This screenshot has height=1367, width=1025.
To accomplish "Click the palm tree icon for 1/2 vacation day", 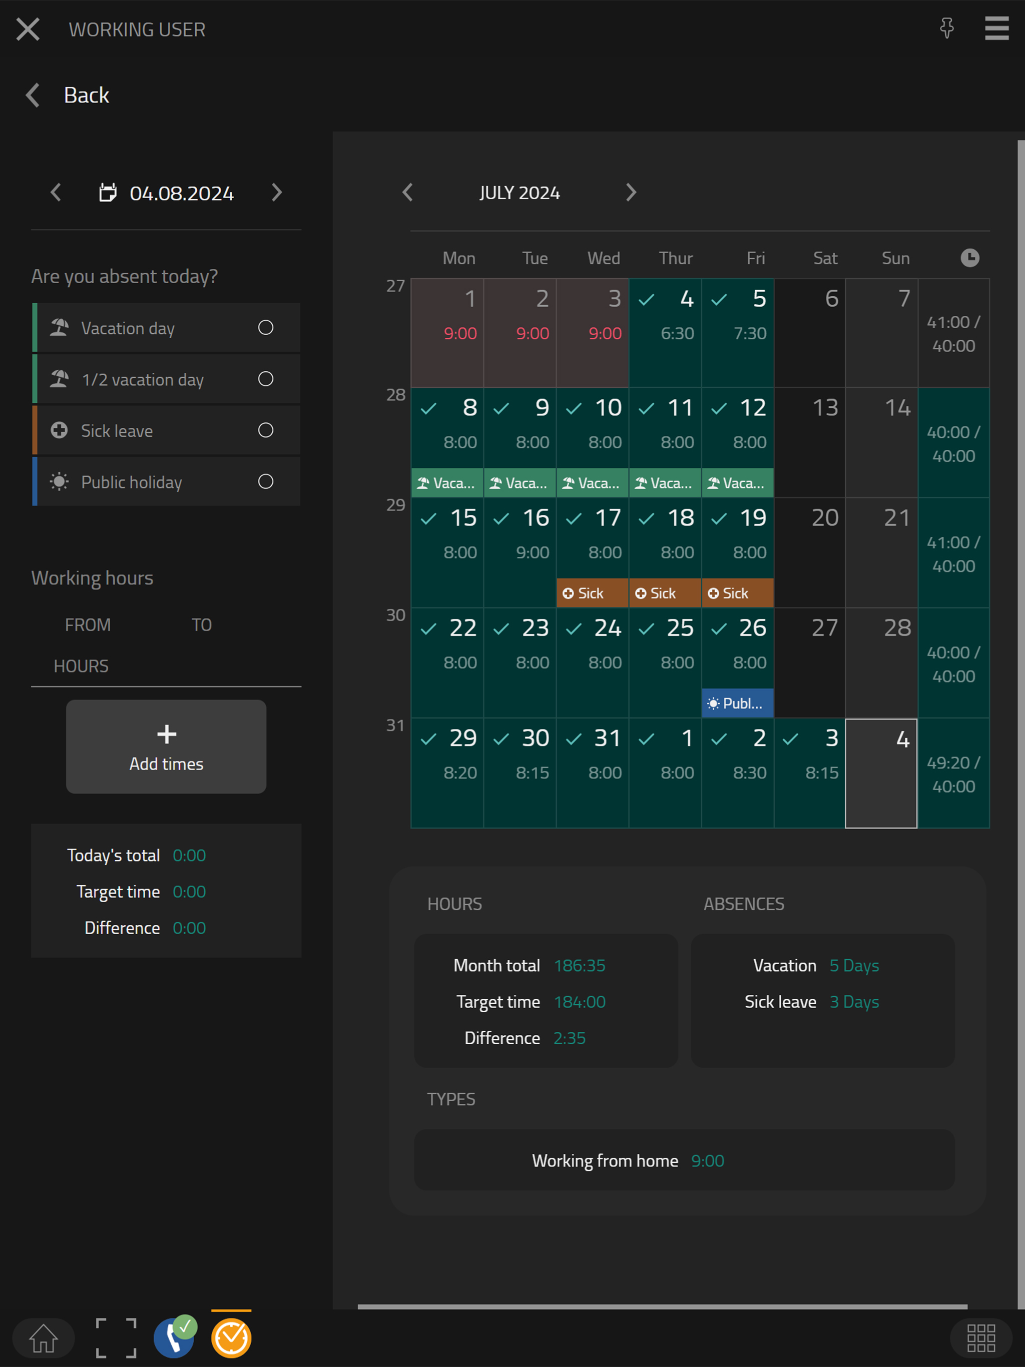I will coord(60,379).
